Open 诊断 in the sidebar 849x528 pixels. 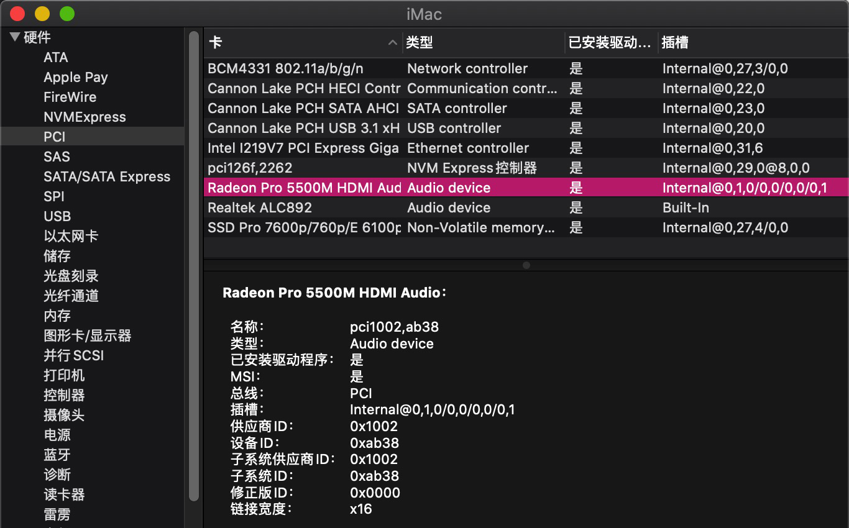(57, 475)
